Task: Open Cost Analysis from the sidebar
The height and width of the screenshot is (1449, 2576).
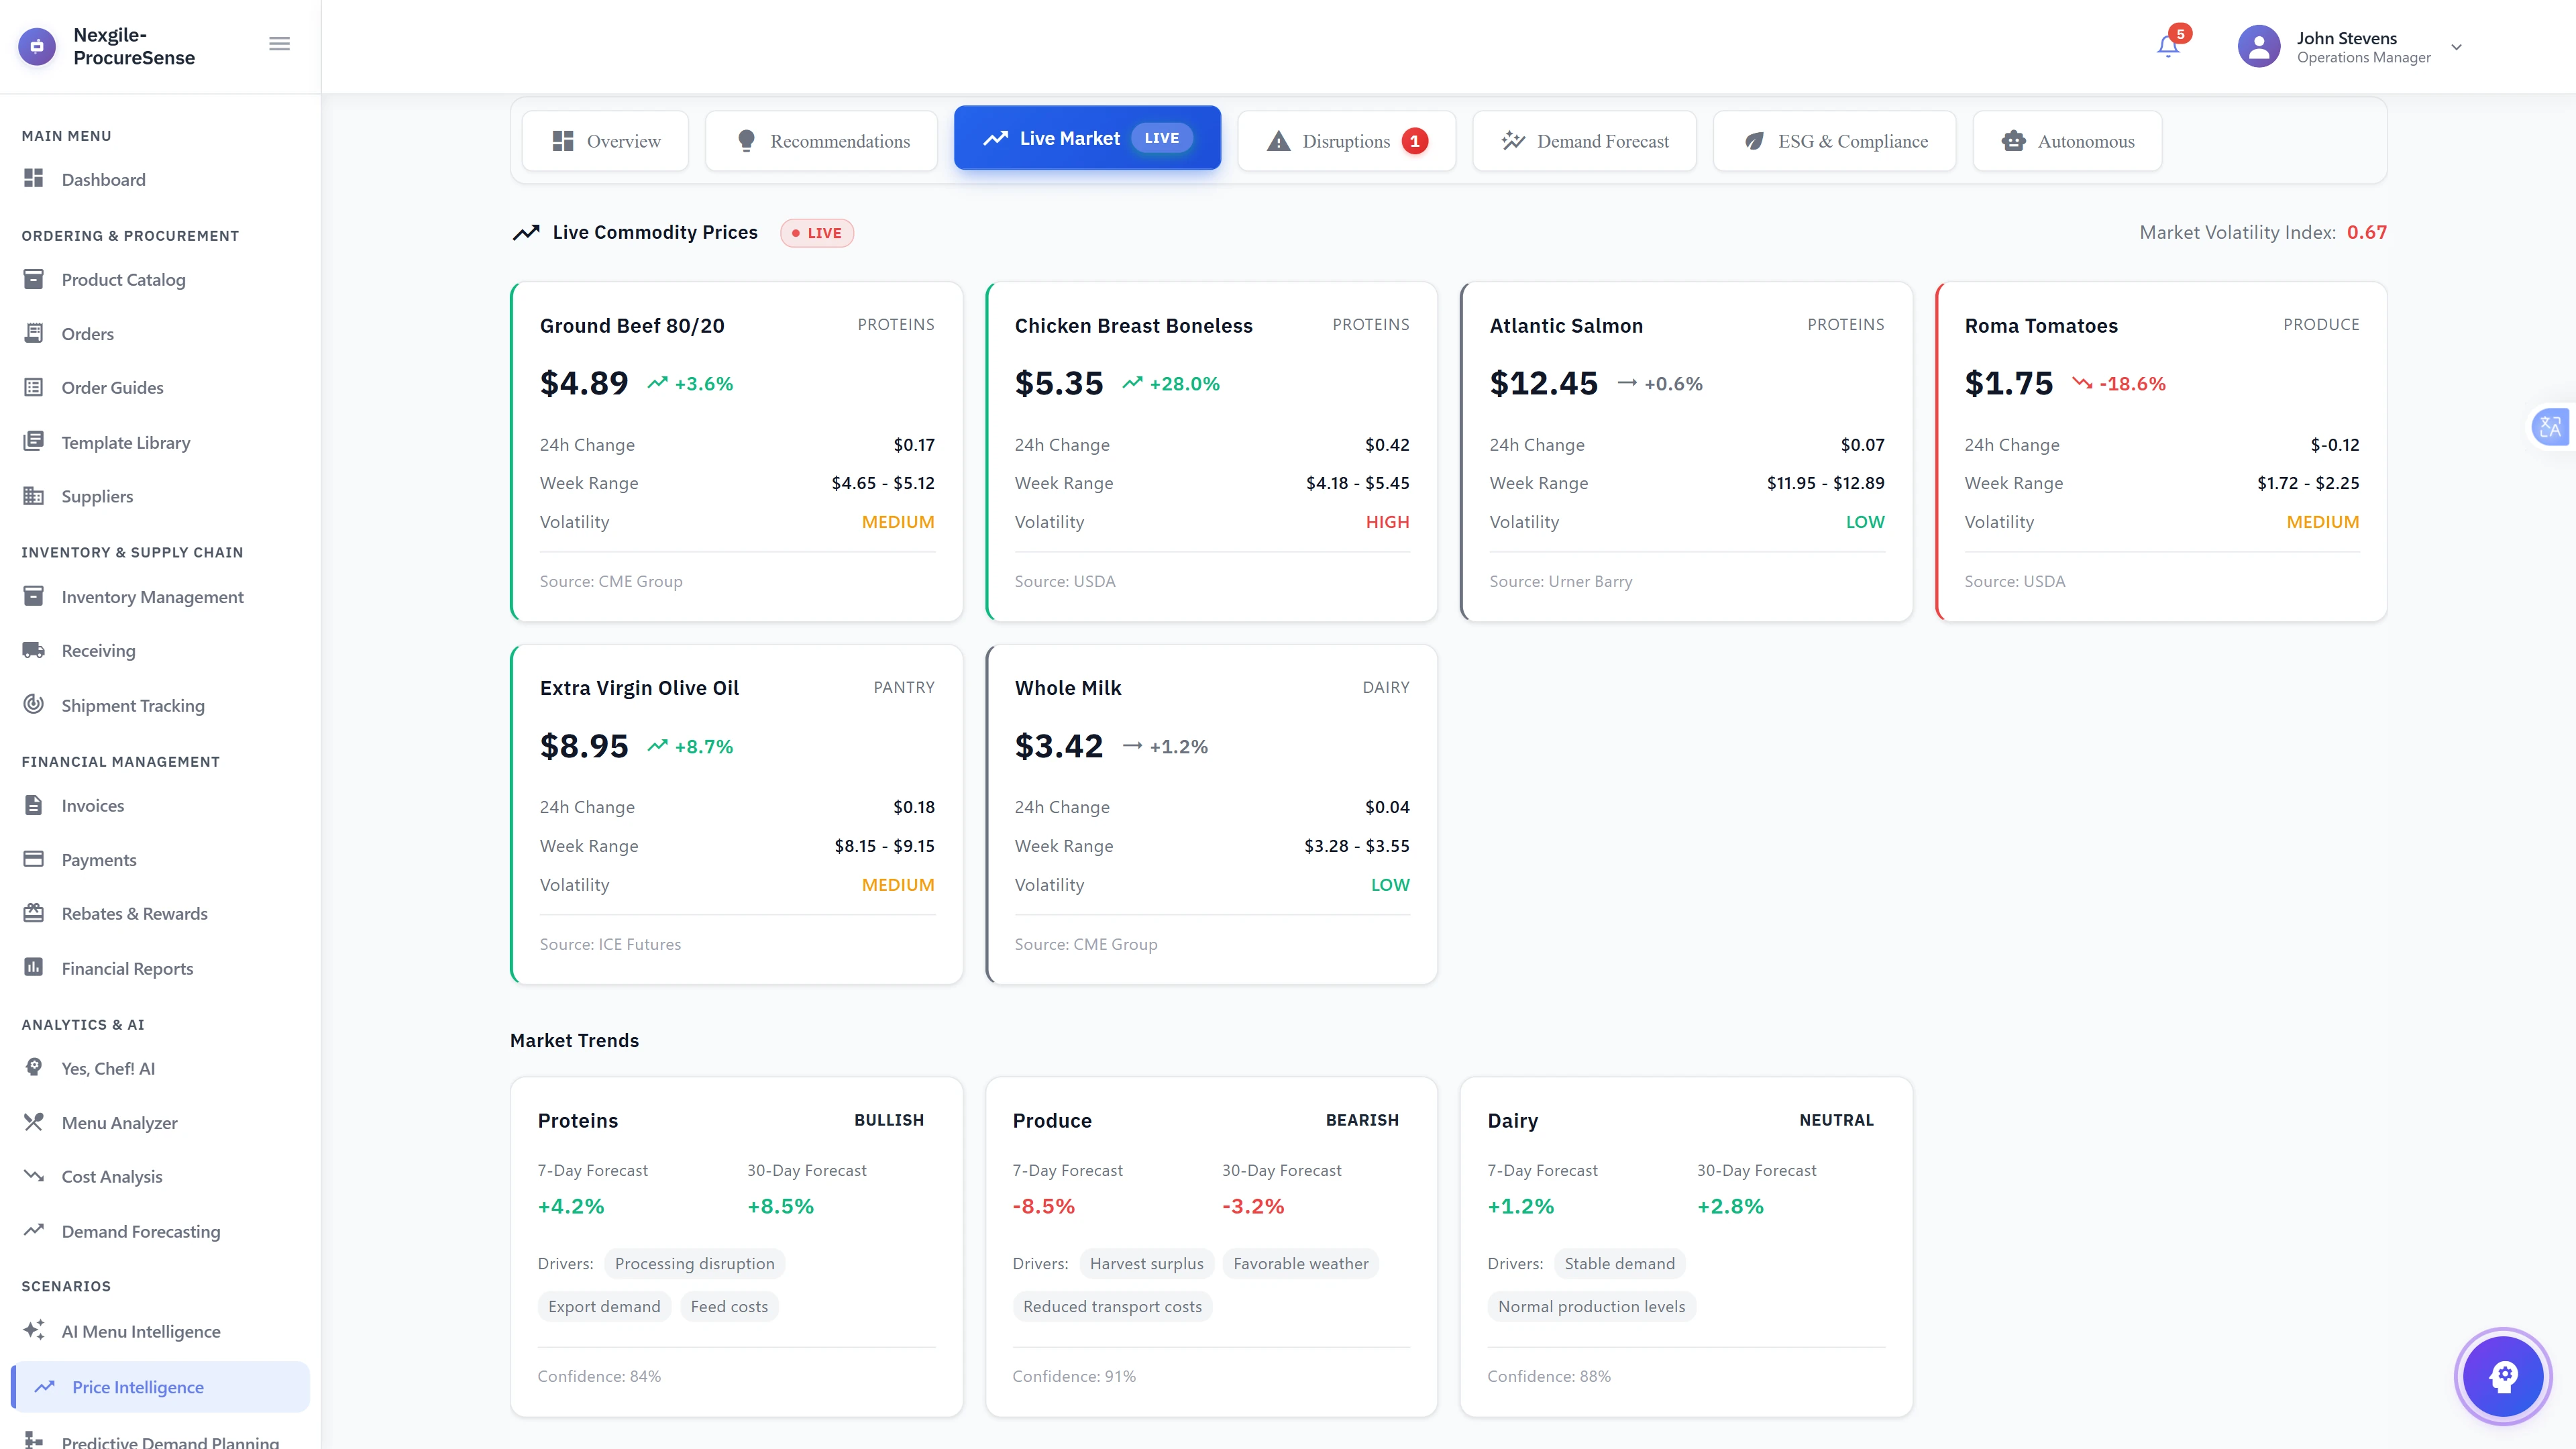Action: click(110, 1176)
